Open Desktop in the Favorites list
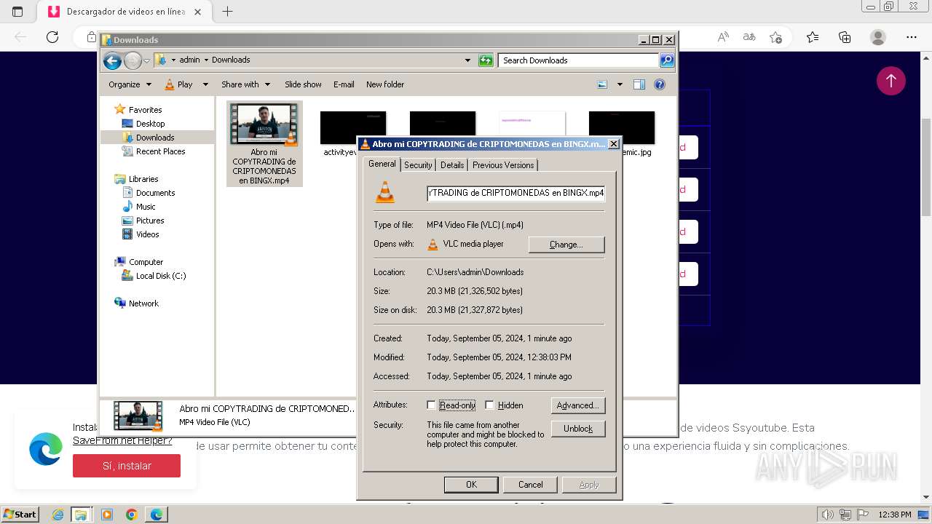Viewport: 932px width, 524px height. tap(150, 124)
